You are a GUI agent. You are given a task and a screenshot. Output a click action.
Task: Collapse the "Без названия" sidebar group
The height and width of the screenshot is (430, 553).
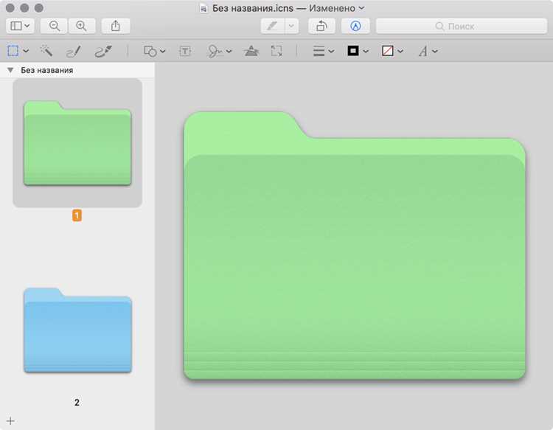tap(10, 70)
